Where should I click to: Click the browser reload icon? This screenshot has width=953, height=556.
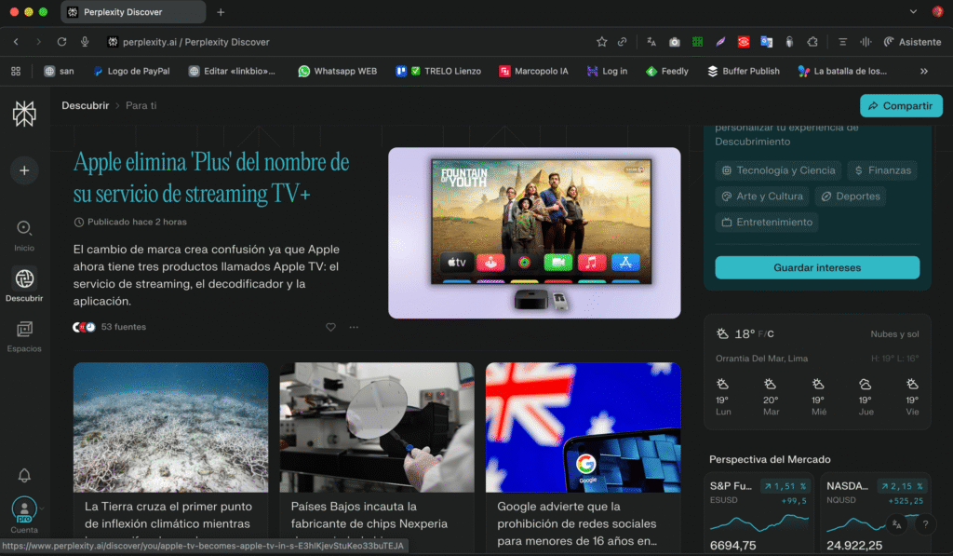tap(61, 42)
